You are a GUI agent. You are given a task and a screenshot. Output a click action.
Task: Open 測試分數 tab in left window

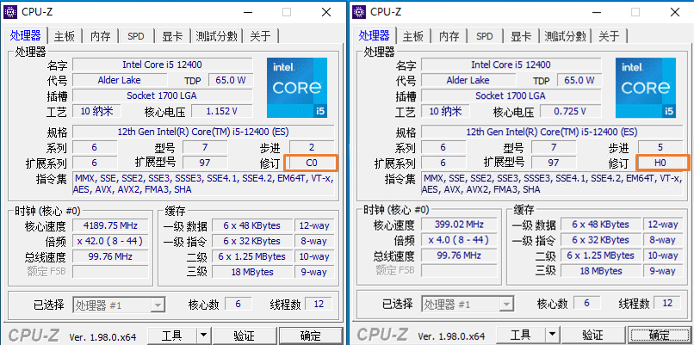(217, 36)
